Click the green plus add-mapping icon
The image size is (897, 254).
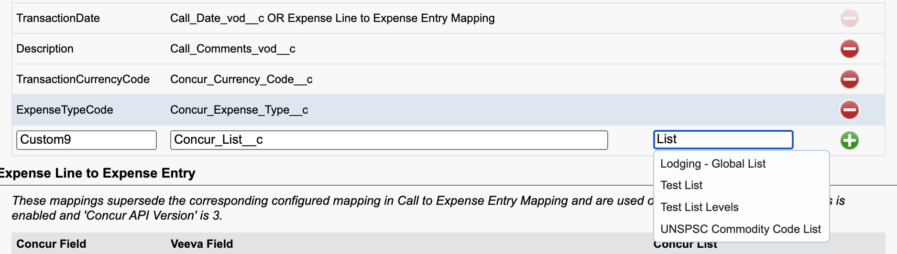click(x=849, y=140)
